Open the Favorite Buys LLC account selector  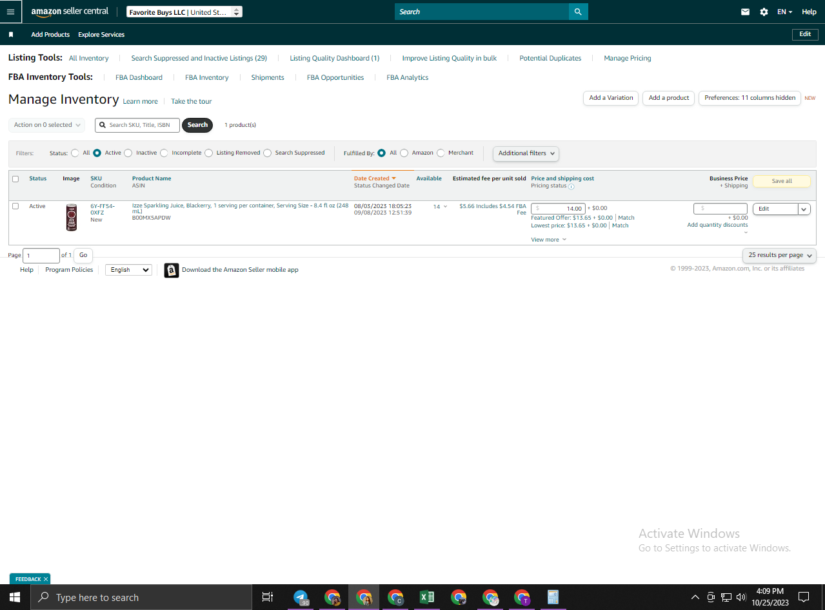(x=184, y=12)
